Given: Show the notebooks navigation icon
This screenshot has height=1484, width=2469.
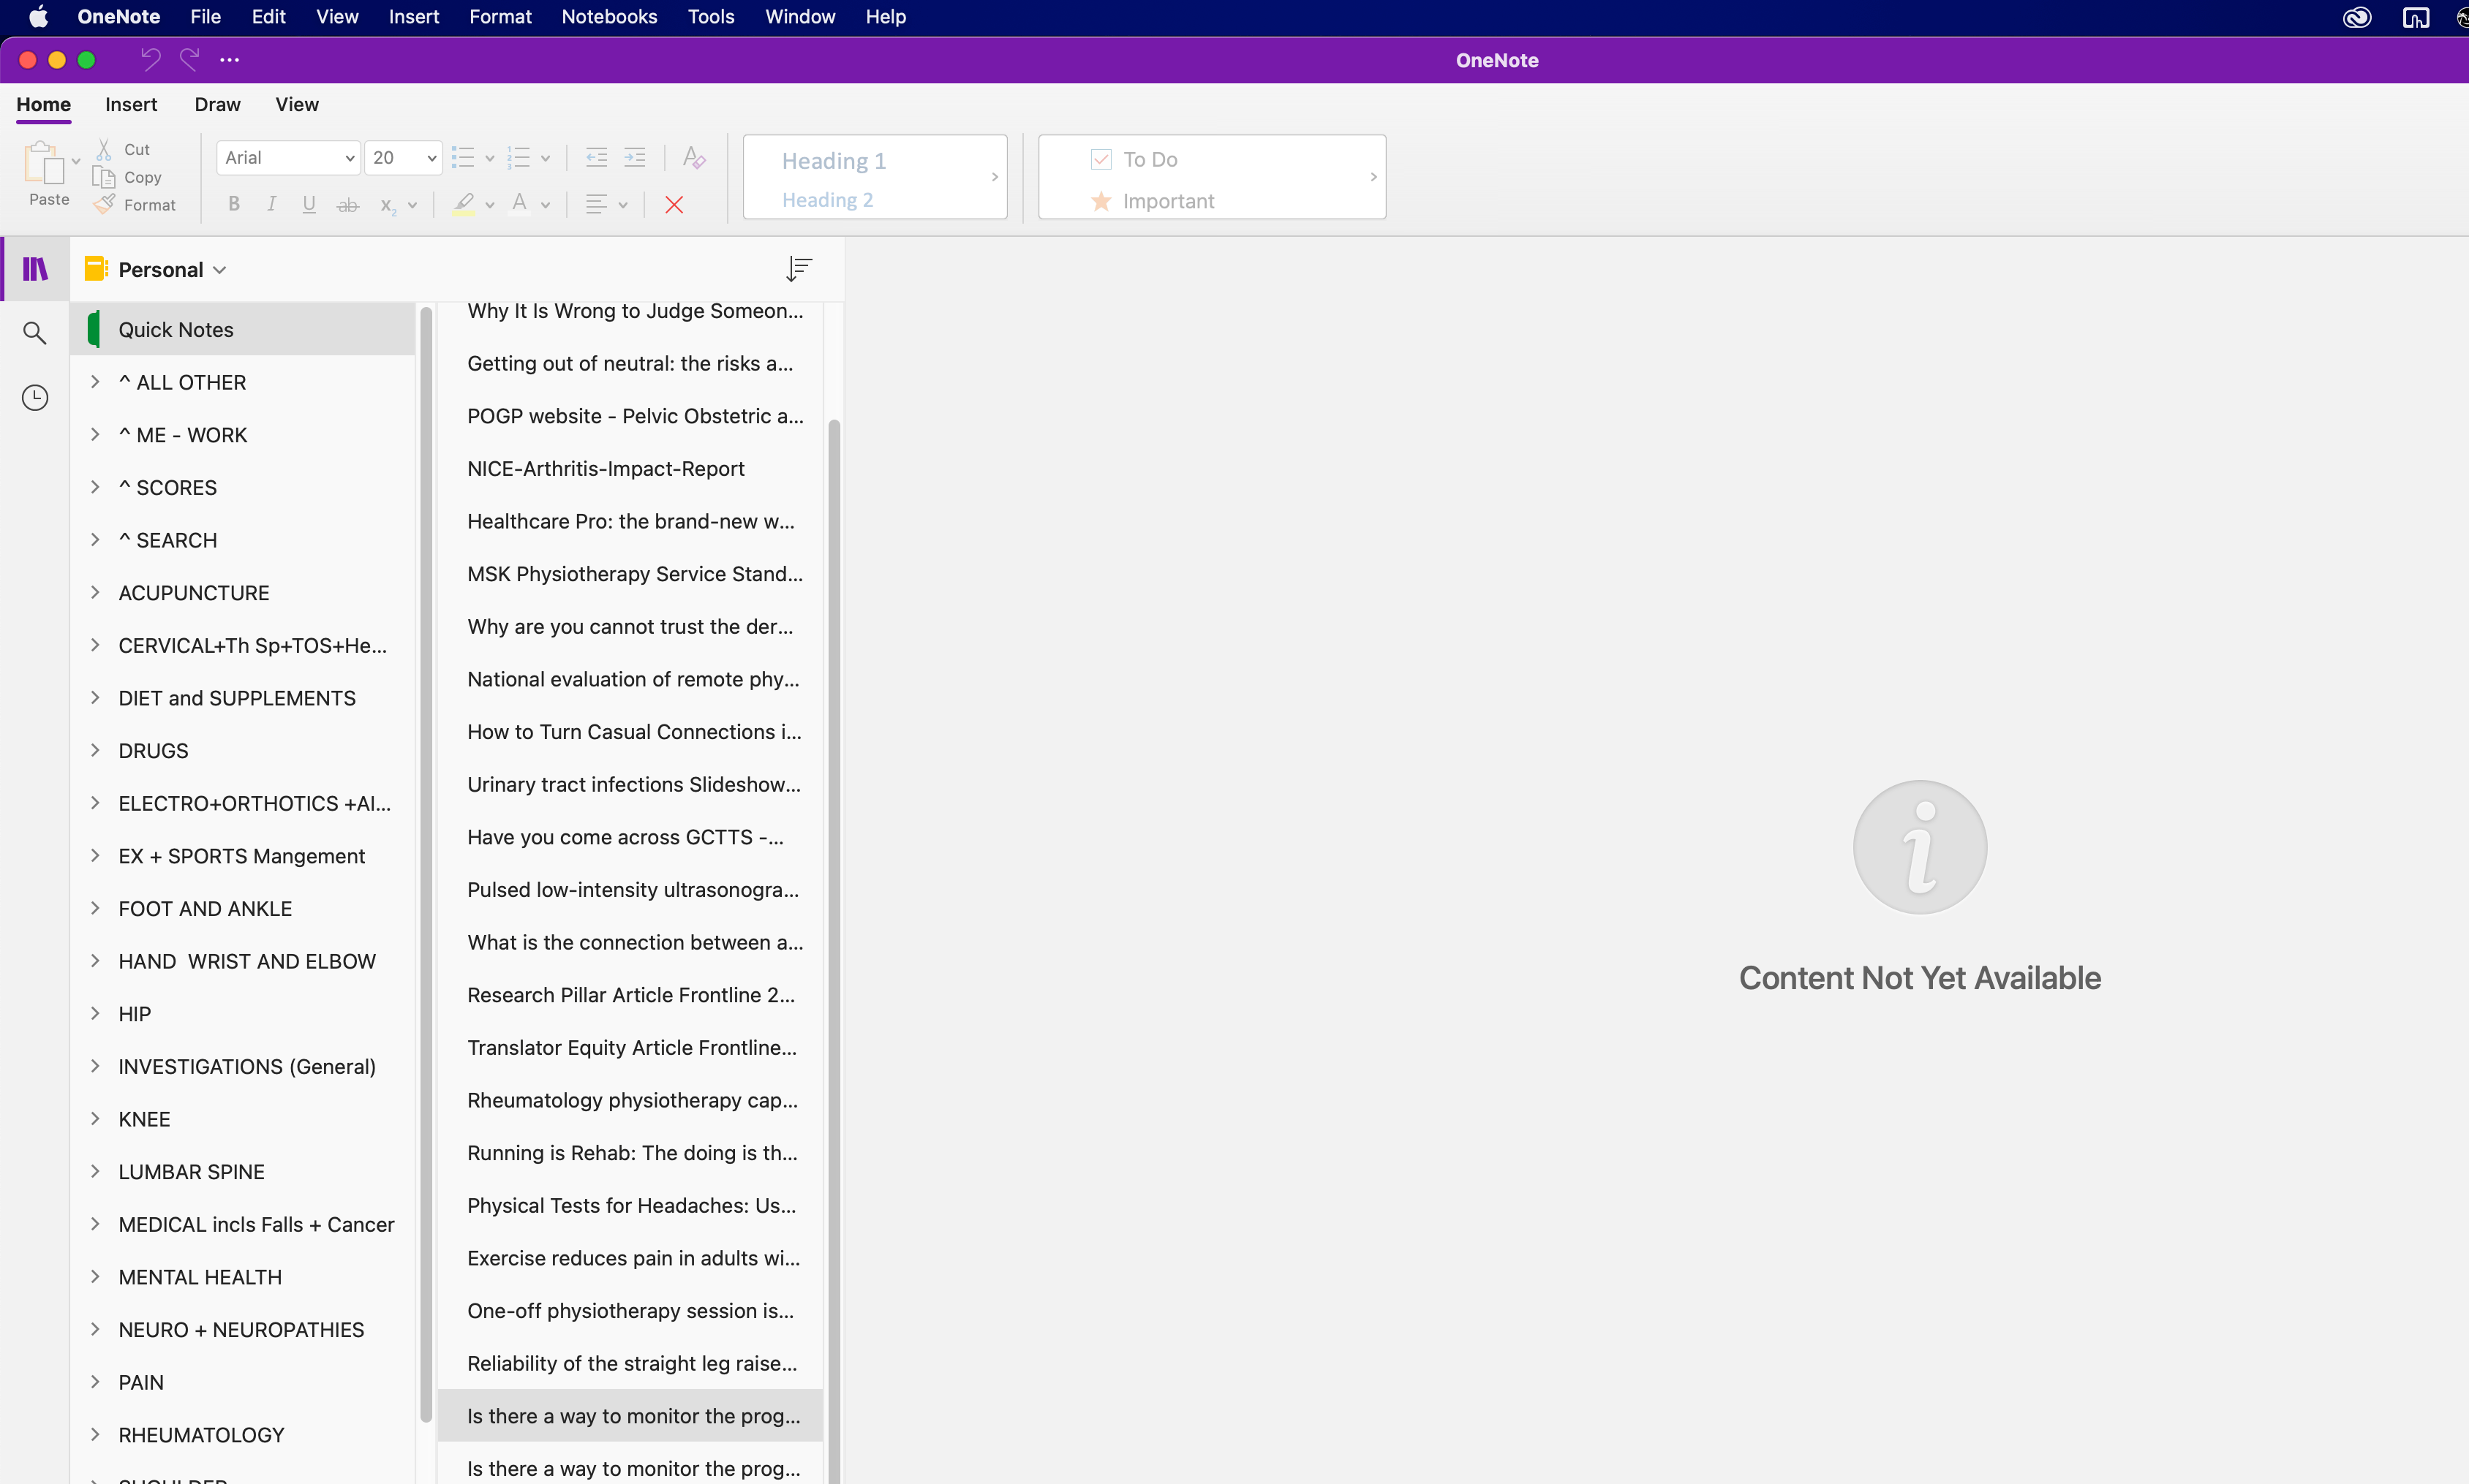Looking at the screenshot, I should coord(35,269).
